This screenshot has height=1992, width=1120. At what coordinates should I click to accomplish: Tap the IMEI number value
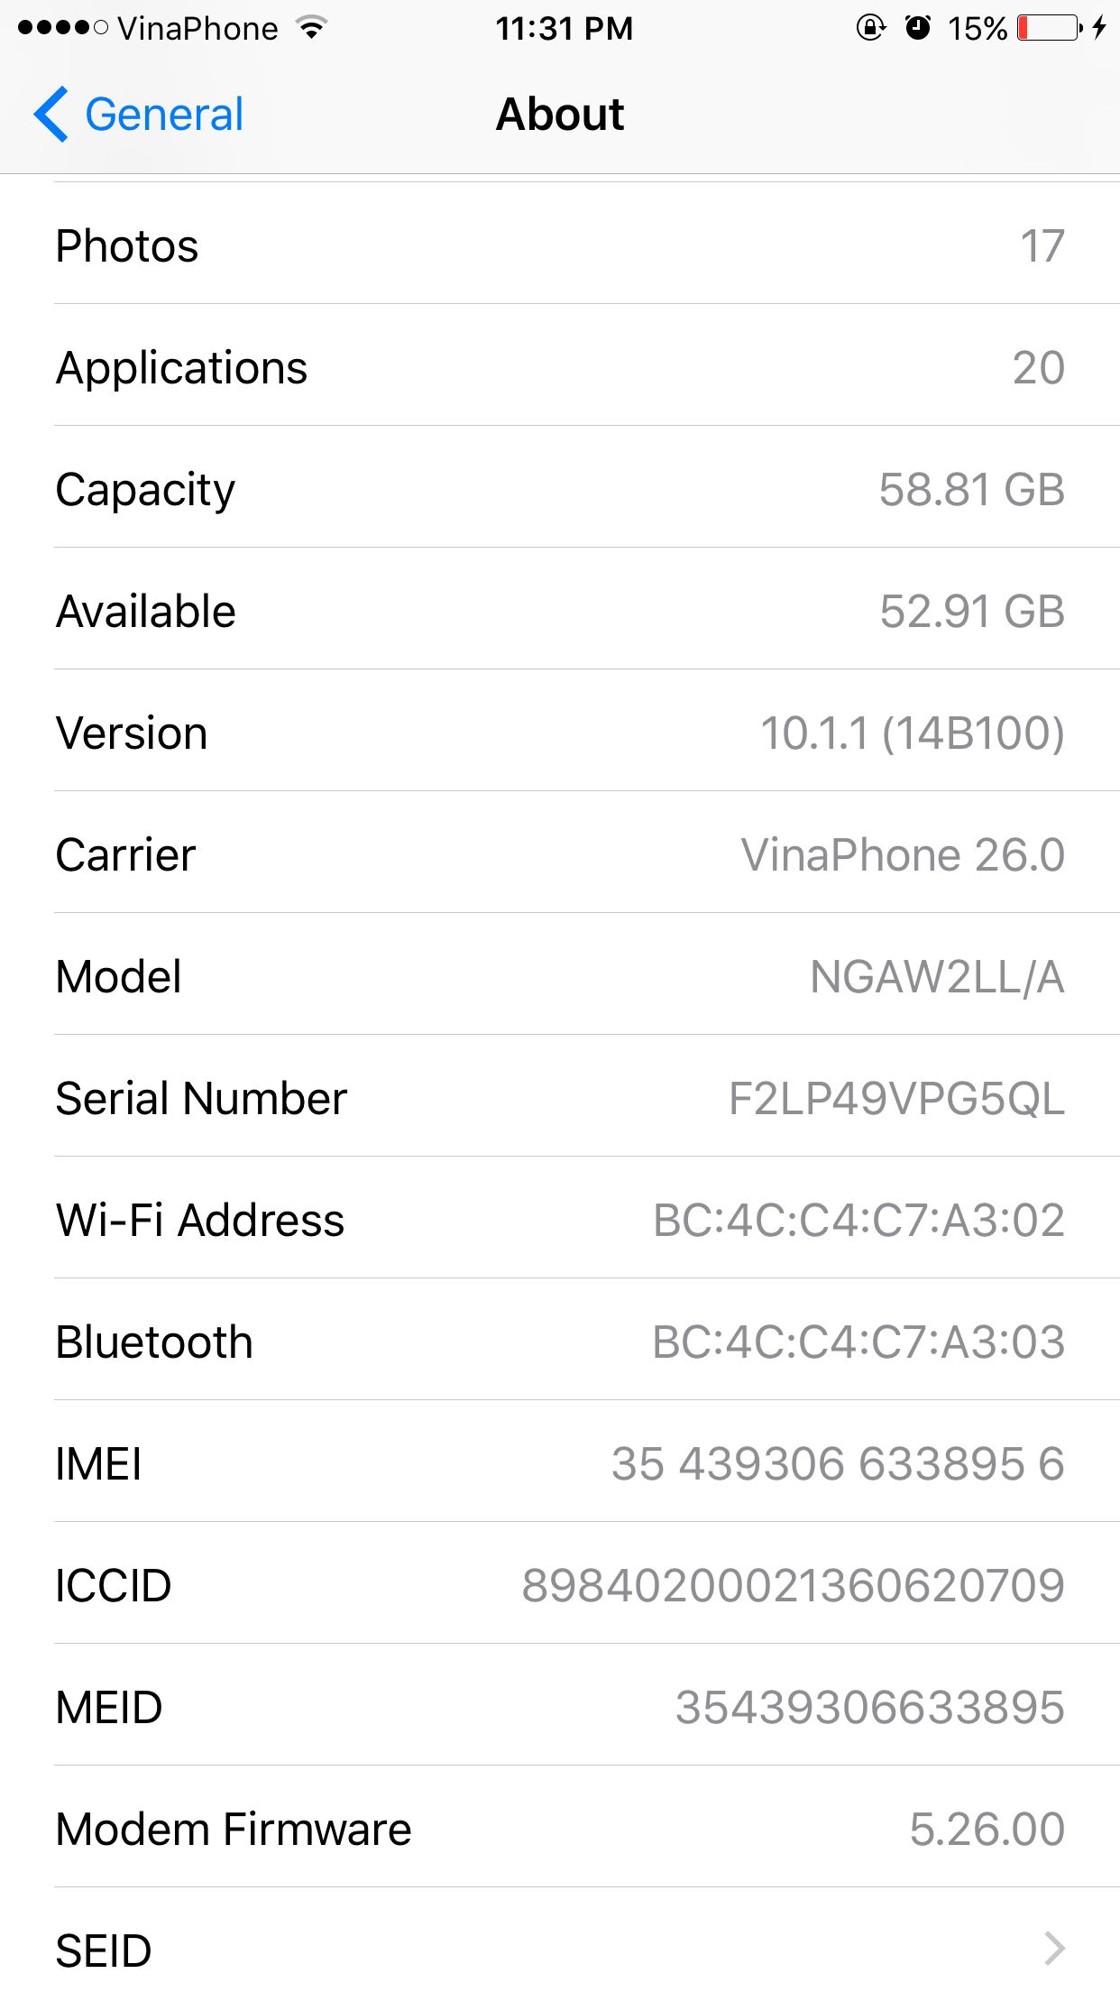[838, 1463]
